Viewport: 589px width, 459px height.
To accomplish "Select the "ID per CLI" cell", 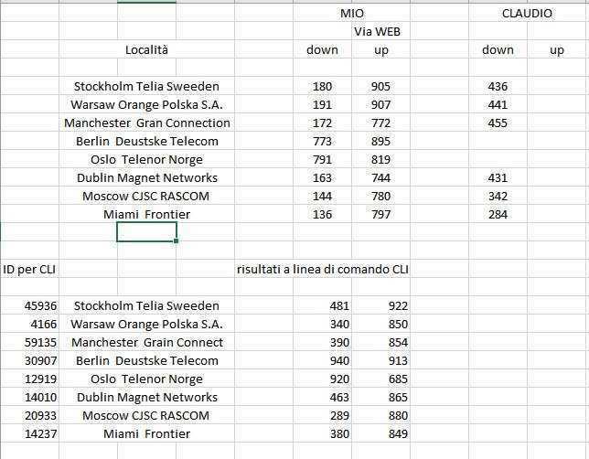I will [29, 270].
